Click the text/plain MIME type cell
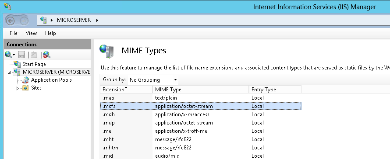Image resolution: width=390 pixels, height=159 pixels. pos(166,98)
